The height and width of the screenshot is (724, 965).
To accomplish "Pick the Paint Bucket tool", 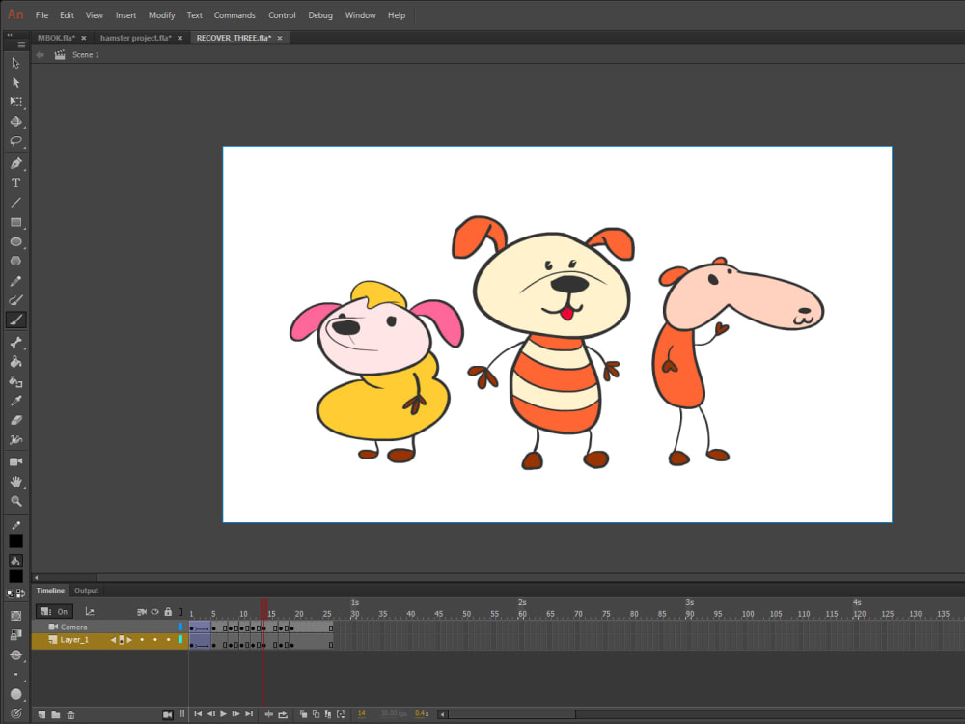I will click(15, 362).
